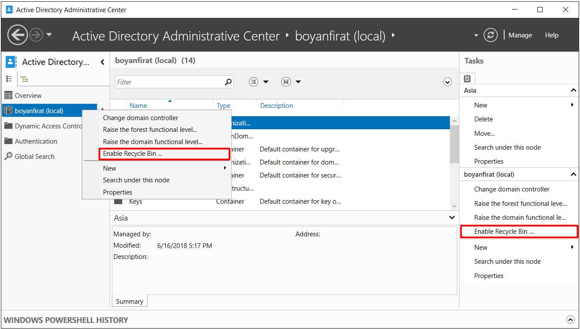Click the Global Search magnifier icon
Screen dimensions: 580x329
tap(8, 156)
